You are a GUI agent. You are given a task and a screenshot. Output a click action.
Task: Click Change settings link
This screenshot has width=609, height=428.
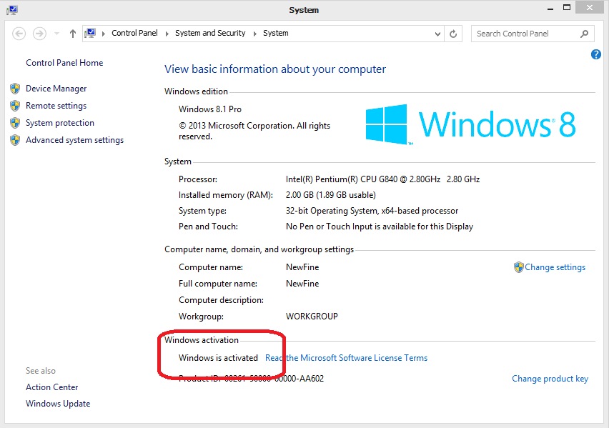tap(555, 267)
